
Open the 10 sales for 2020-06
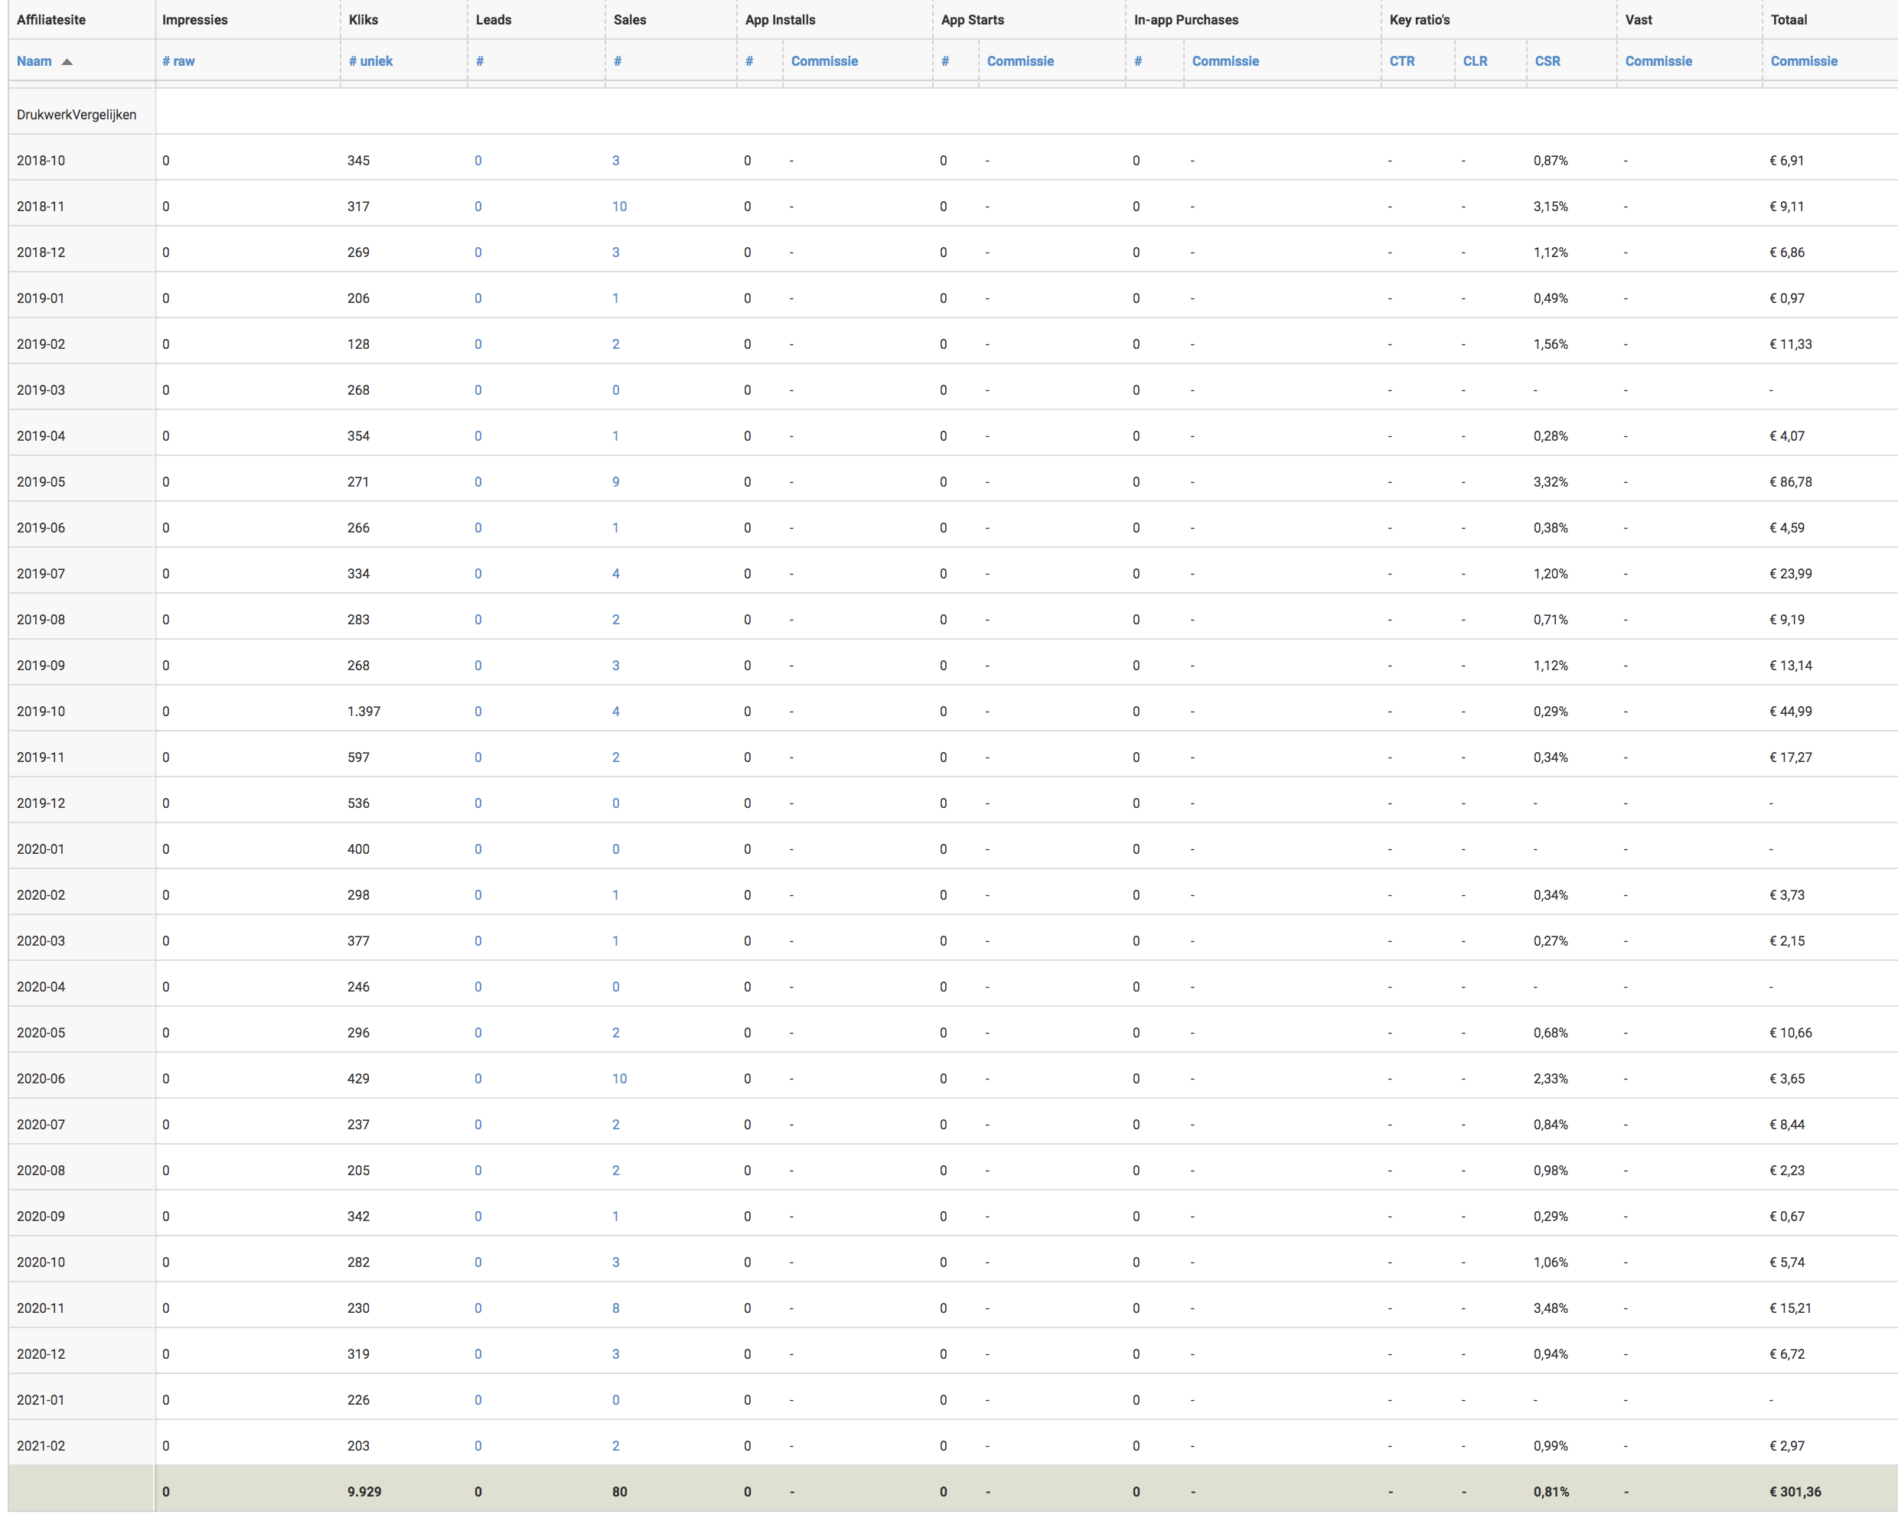click(x=620, y=1078)
